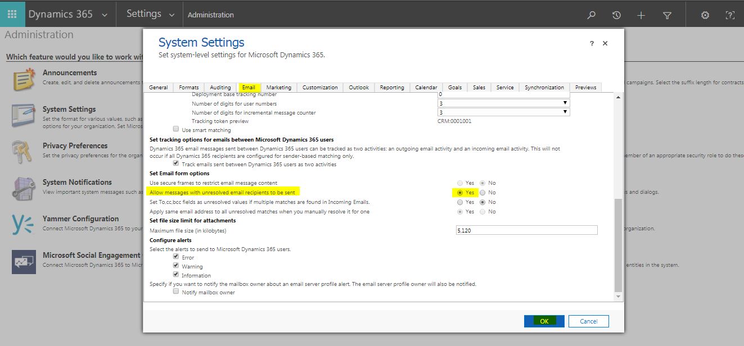Viewport: 744px width, 346px height.
Task: Open the Calendar tab
Action: pyautogui.click(x=426, y=87)
